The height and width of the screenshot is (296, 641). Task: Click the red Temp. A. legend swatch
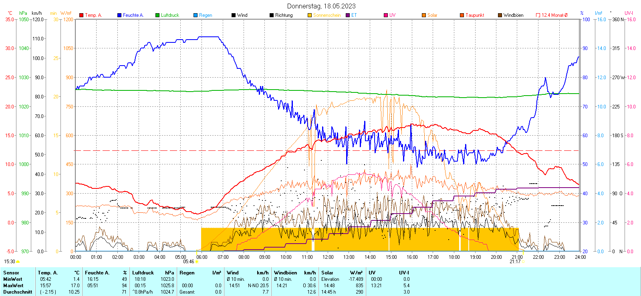(81, 15)
